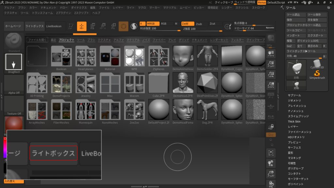
Task: Open the マテリアル menu in menu bar
Action: [x=170, y=7]
